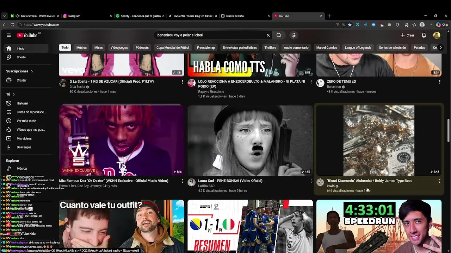Image resolution: width=451 pixels, height=253 pixels.
Task: Mute the baulo Stream tab audio
Action: click(17, 16)
